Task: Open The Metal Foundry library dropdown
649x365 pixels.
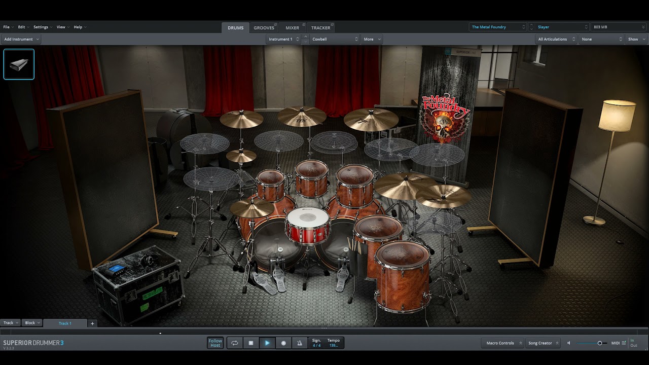Action: pyautogui.click(x=498, y=27)
